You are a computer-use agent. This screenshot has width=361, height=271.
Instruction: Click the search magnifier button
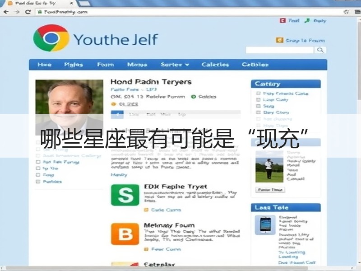click(320, 50)
